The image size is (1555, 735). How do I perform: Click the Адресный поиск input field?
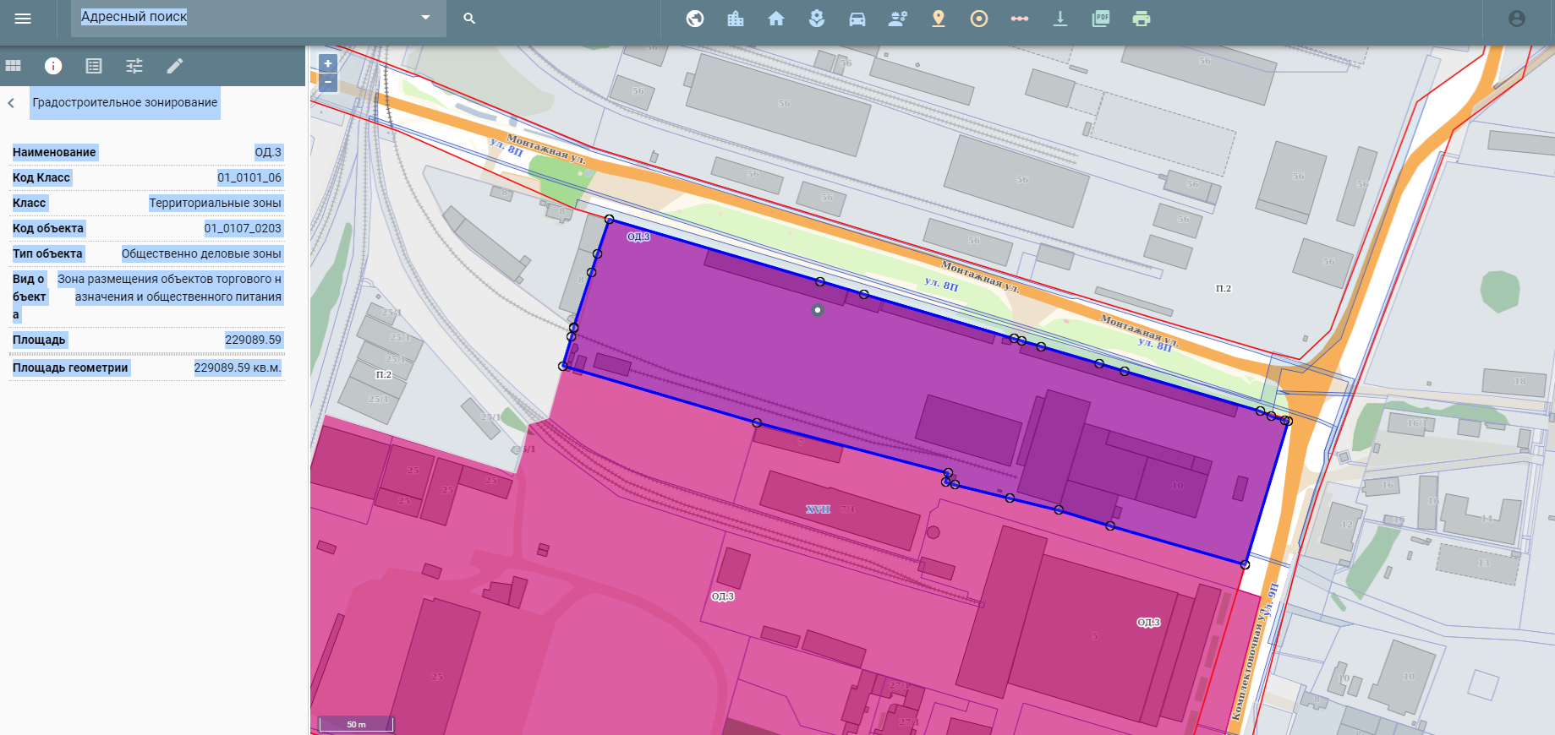point(245,18)
